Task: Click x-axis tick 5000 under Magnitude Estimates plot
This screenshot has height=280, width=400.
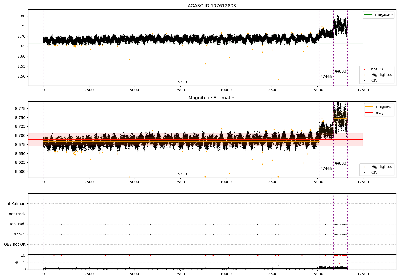Action: pos(134,182)
